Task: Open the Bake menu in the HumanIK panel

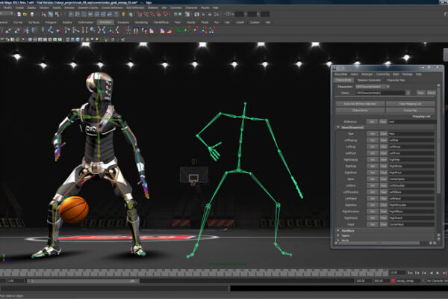Action: (396, 74)
